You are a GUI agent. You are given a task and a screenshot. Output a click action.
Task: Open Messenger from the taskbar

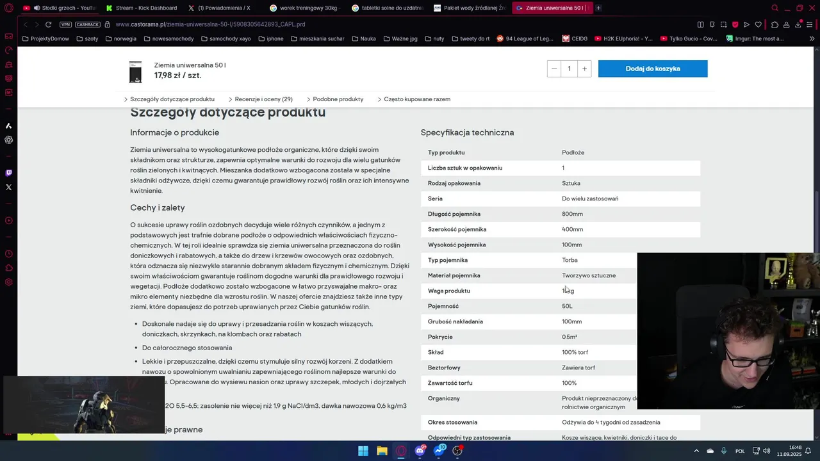click(x=439, y=451)
